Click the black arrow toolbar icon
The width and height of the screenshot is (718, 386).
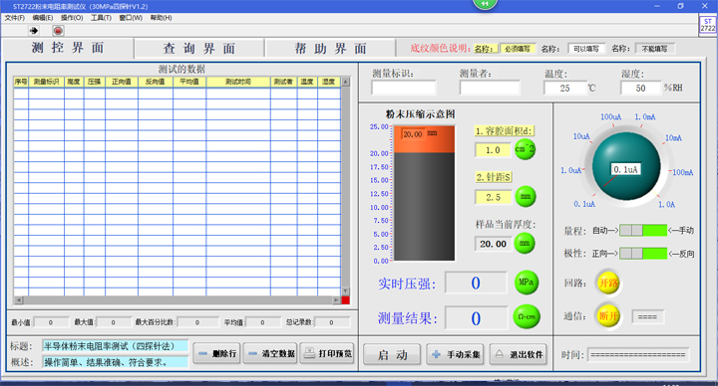pos(34,31)
